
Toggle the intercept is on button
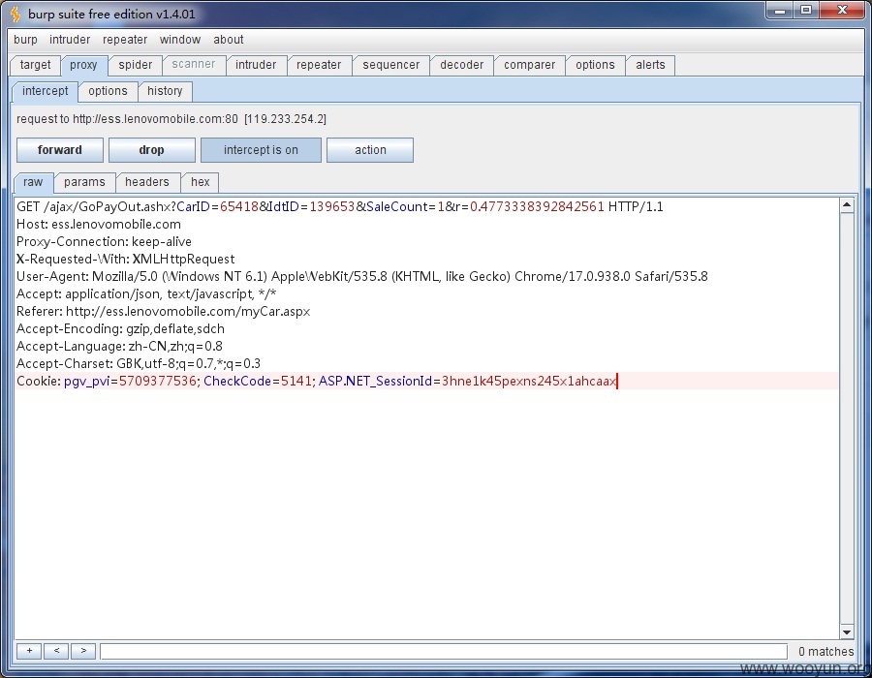[261, 150]
